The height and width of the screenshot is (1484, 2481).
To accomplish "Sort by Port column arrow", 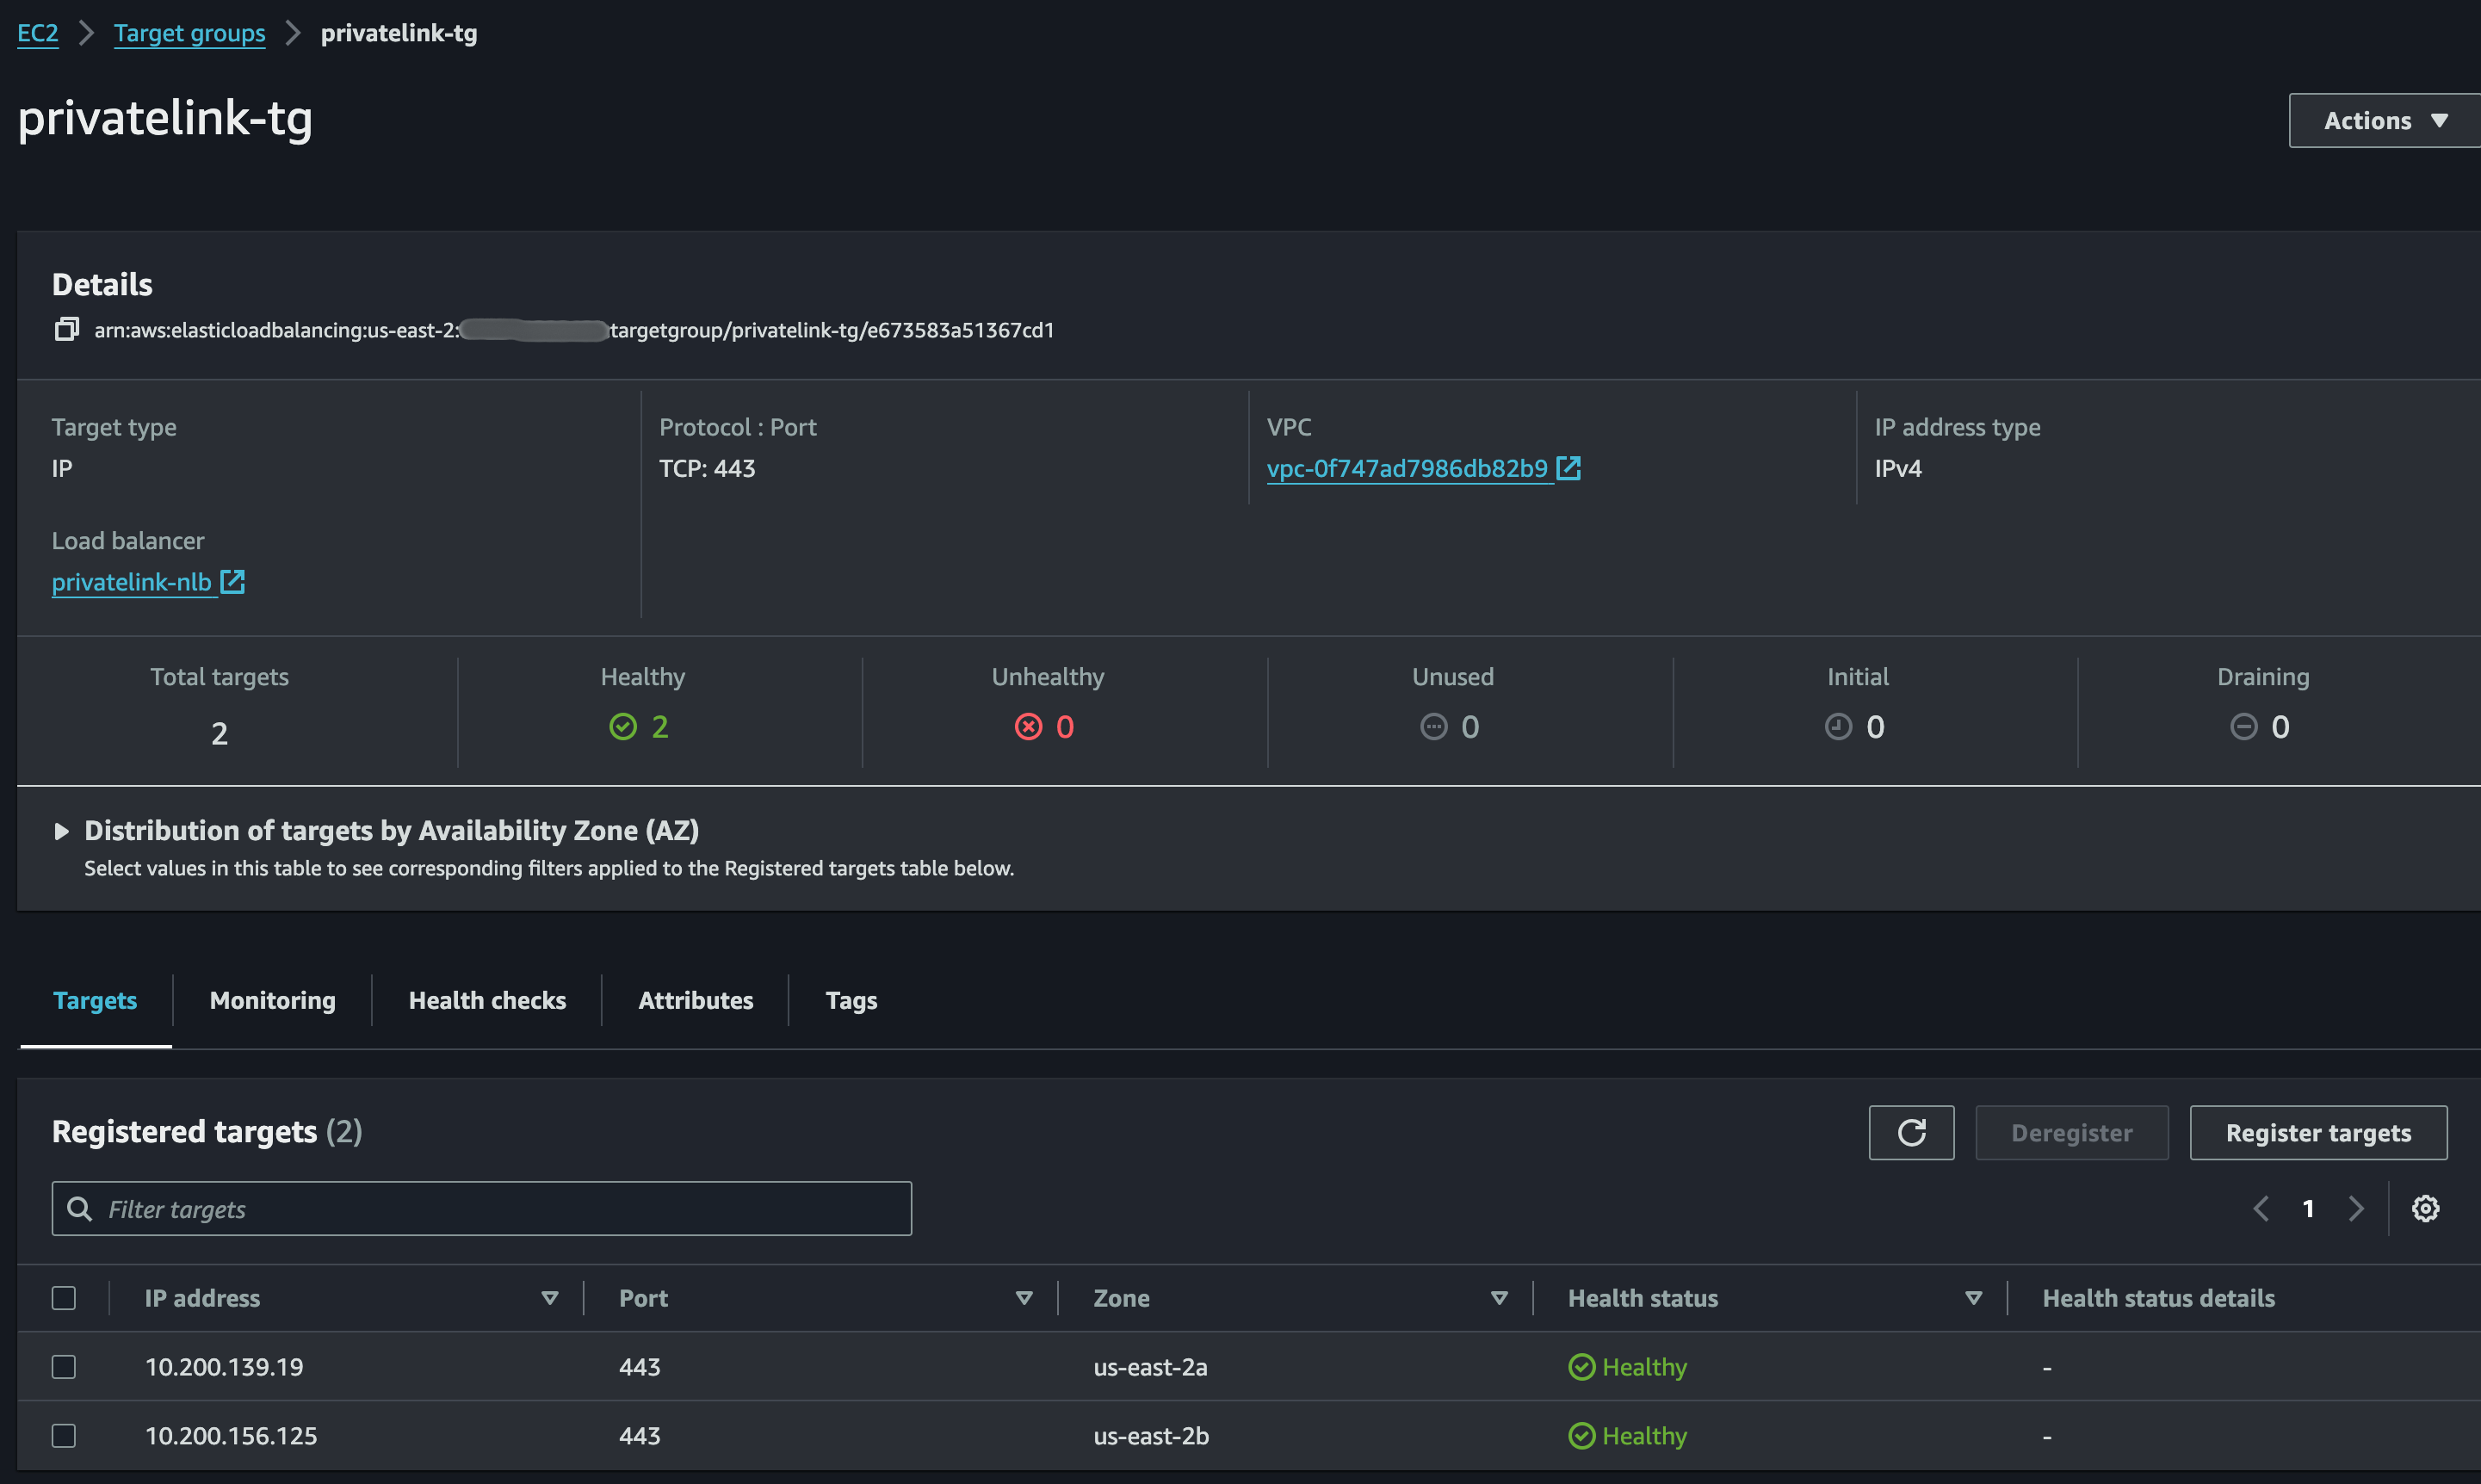I will click(x=1024, y=1298).
